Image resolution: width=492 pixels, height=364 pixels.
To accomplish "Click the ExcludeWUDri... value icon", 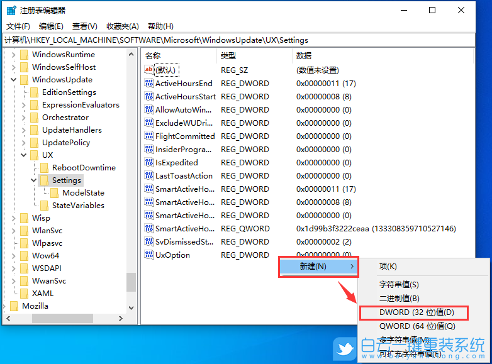I will tap(148, 123).
